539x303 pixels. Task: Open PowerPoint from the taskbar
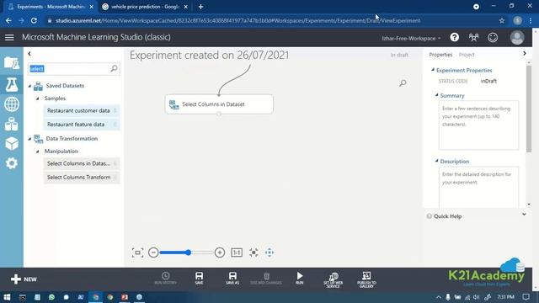[125, 297]
